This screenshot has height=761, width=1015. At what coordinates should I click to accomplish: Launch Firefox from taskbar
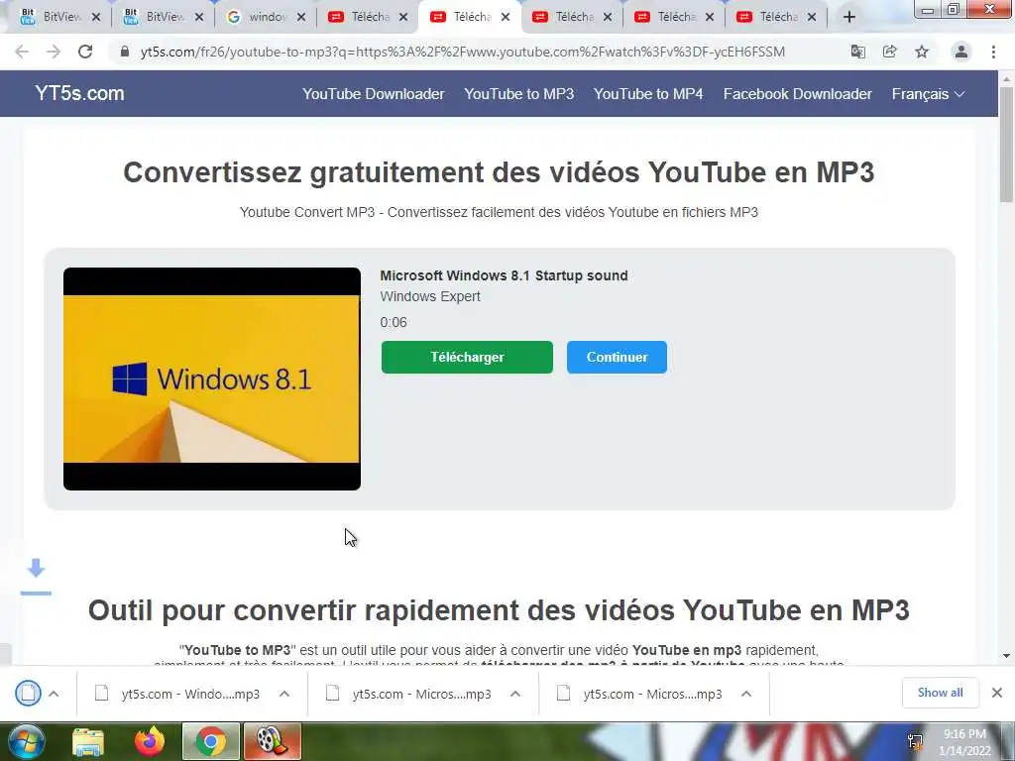150,741
